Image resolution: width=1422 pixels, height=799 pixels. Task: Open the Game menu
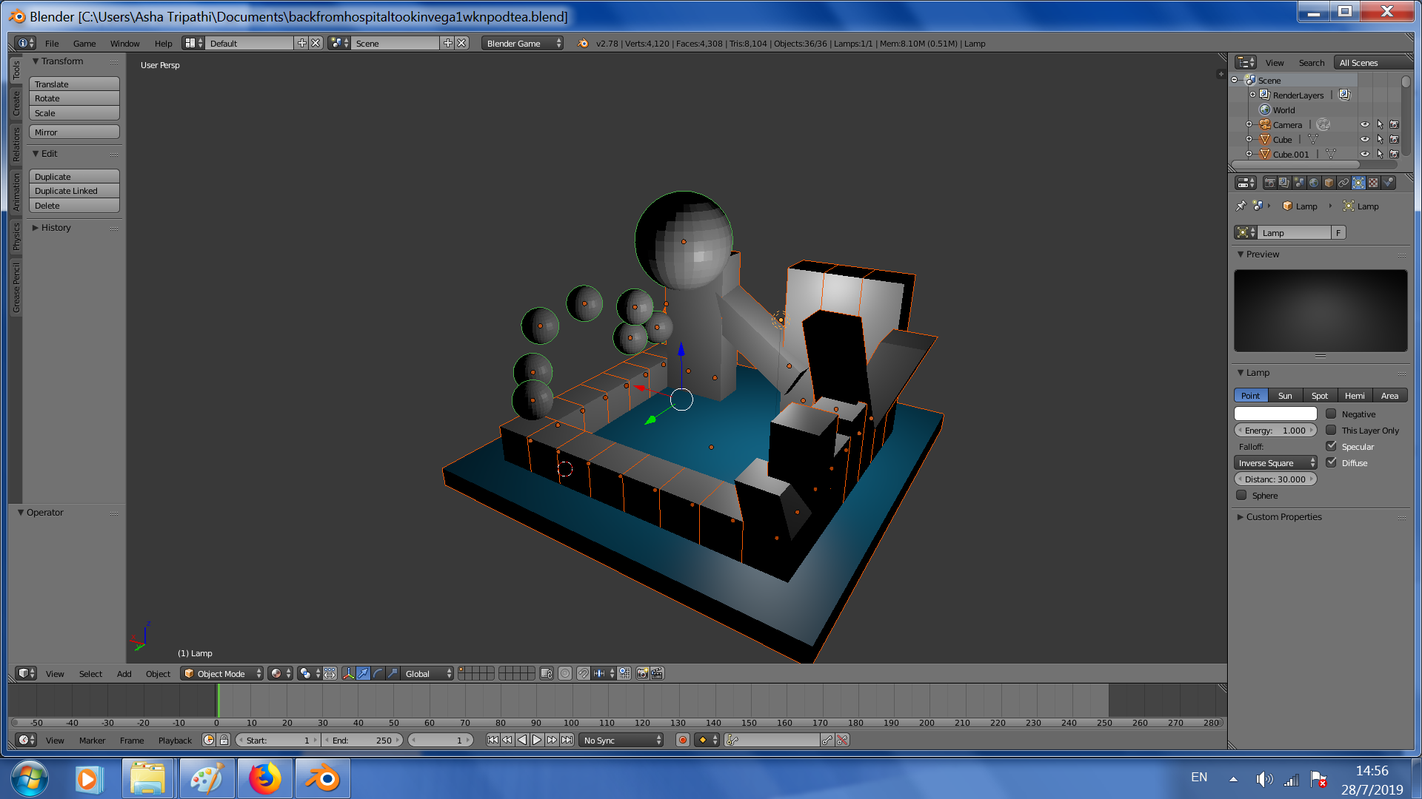[84, 43]
